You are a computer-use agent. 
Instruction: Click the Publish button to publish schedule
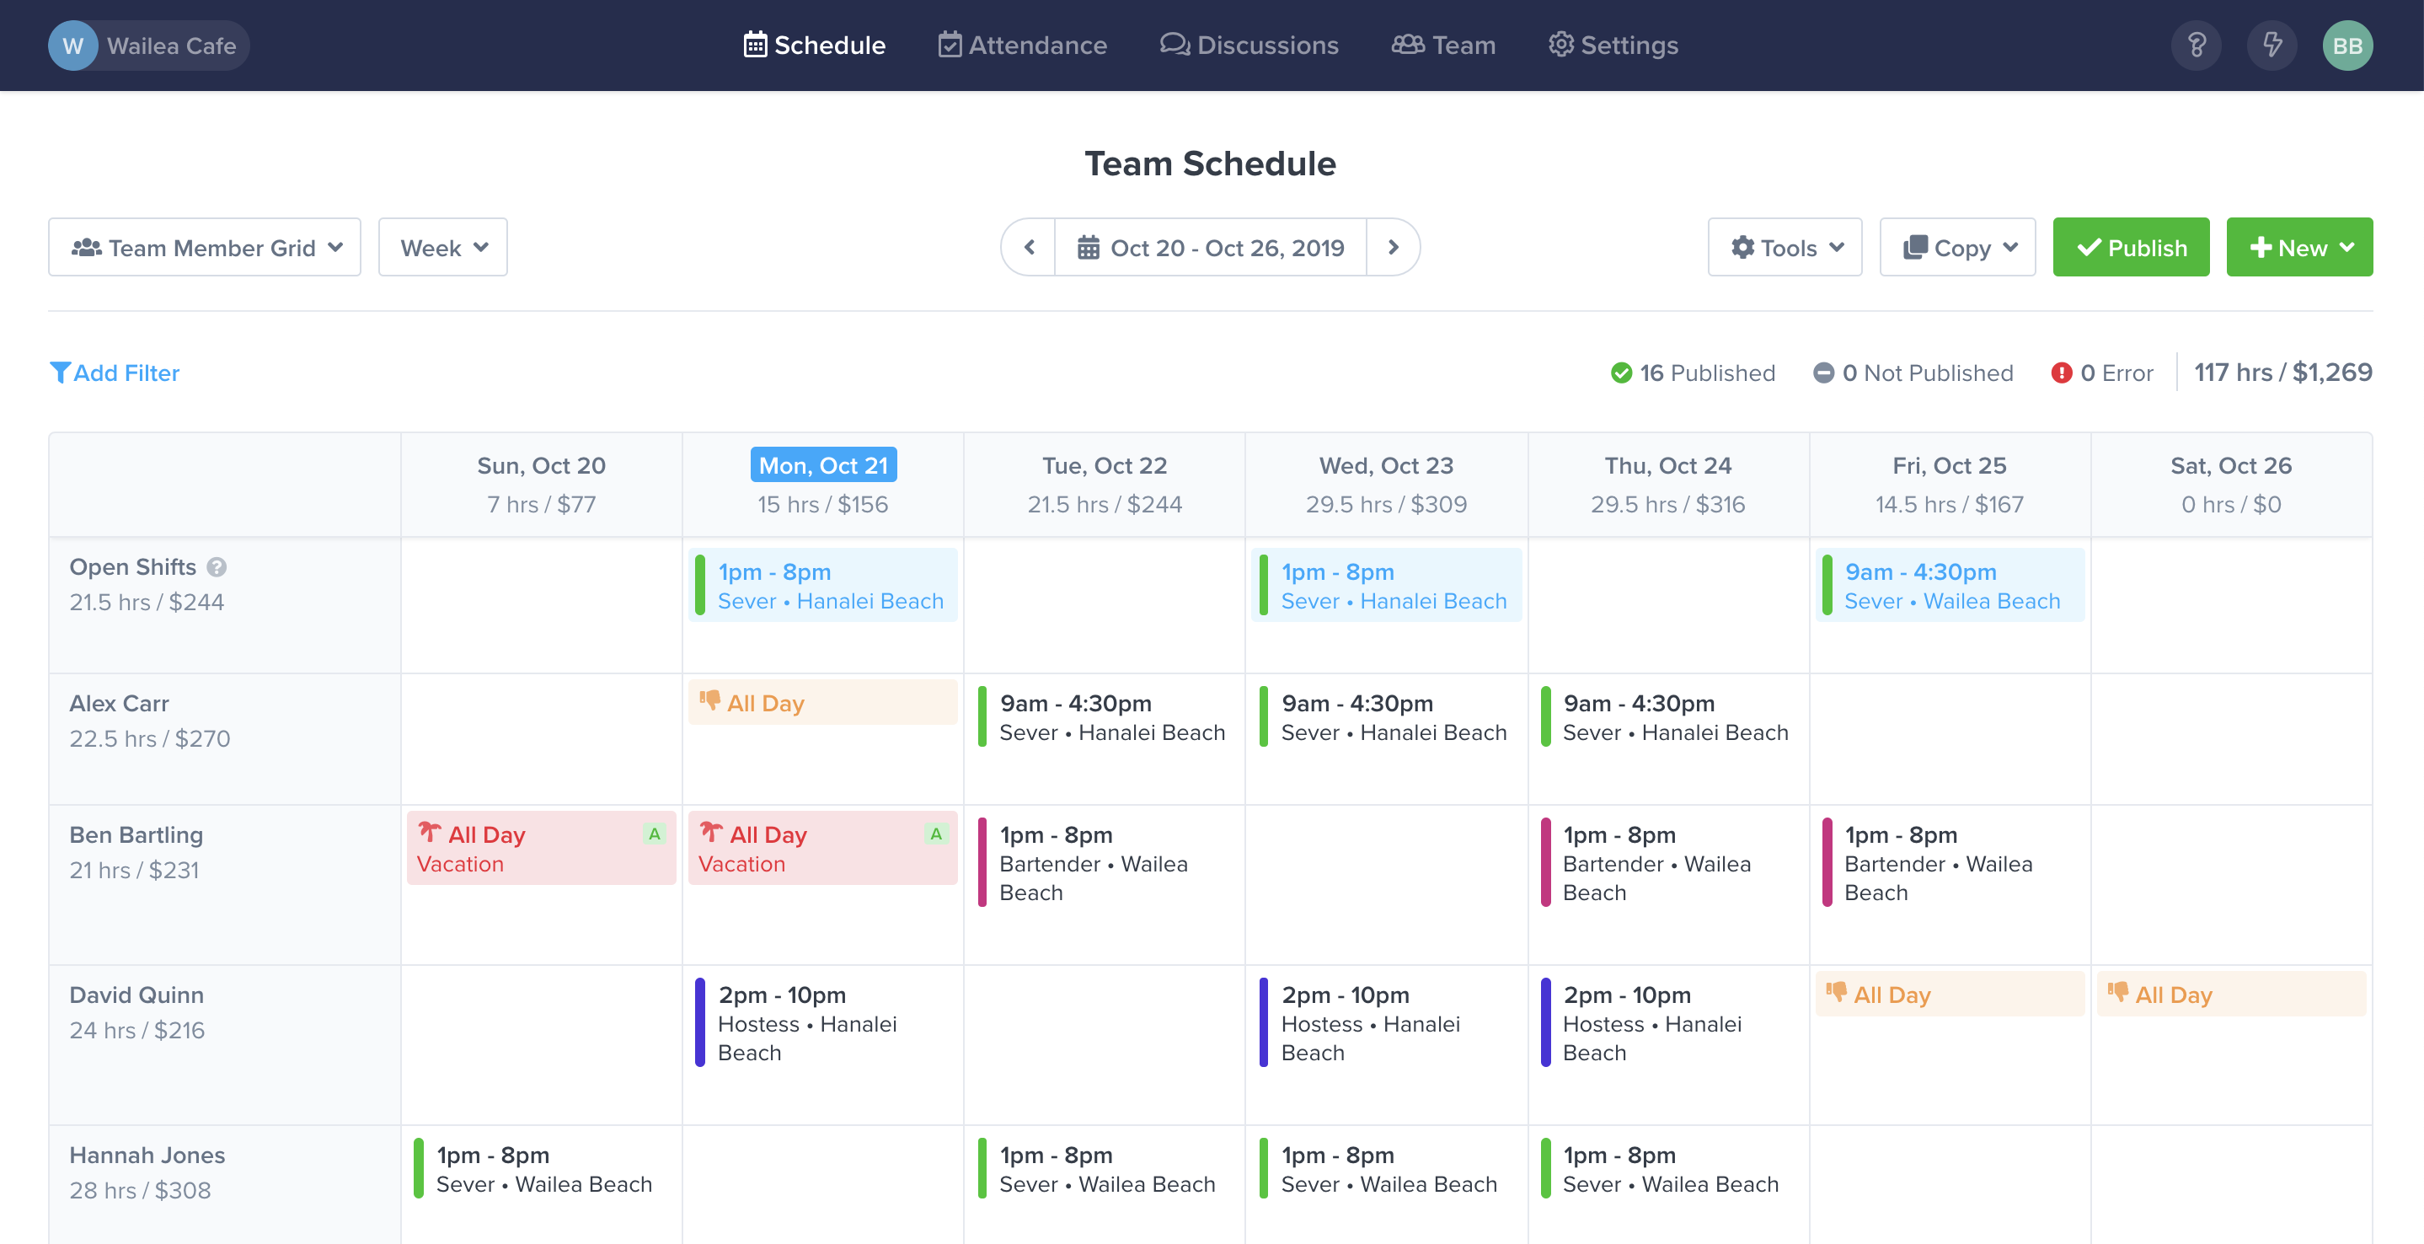pos(2134,246)
